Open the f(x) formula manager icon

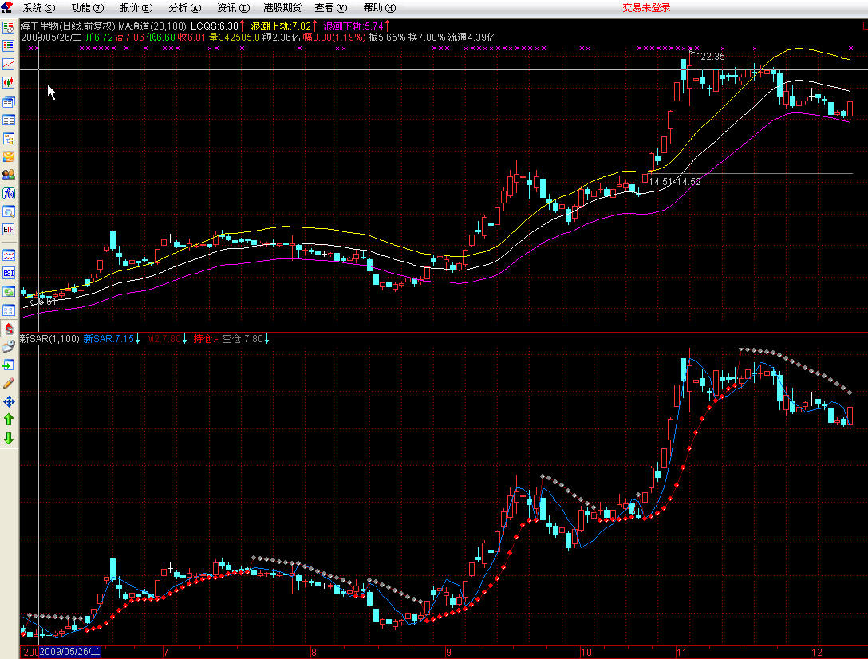coord(8,193)
